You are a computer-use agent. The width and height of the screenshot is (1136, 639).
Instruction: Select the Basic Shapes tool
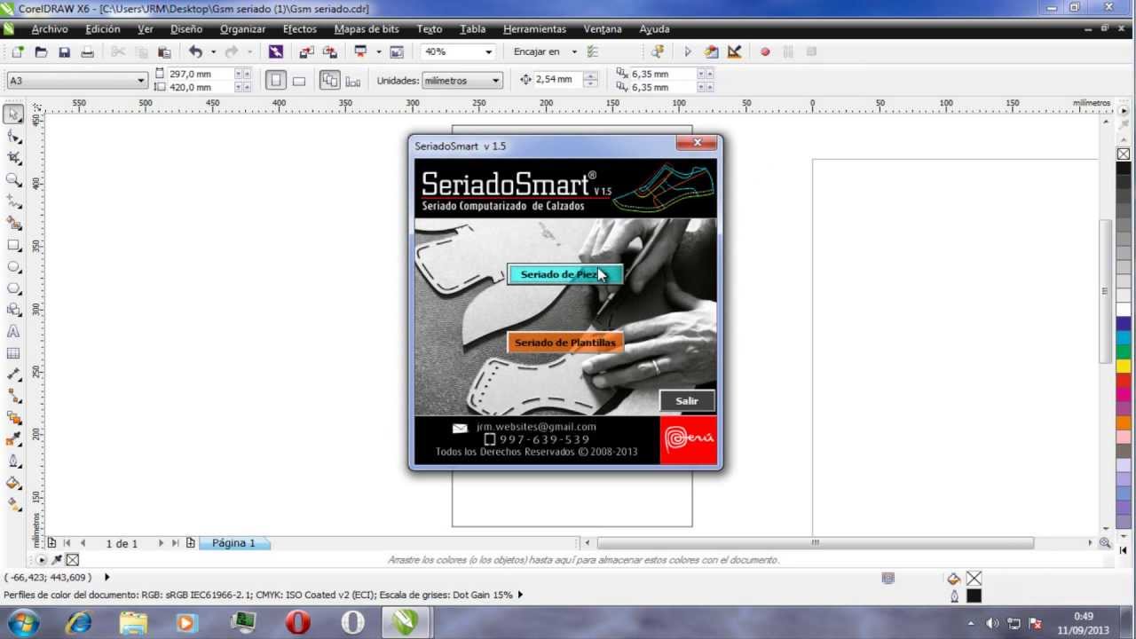click(13, 310)
